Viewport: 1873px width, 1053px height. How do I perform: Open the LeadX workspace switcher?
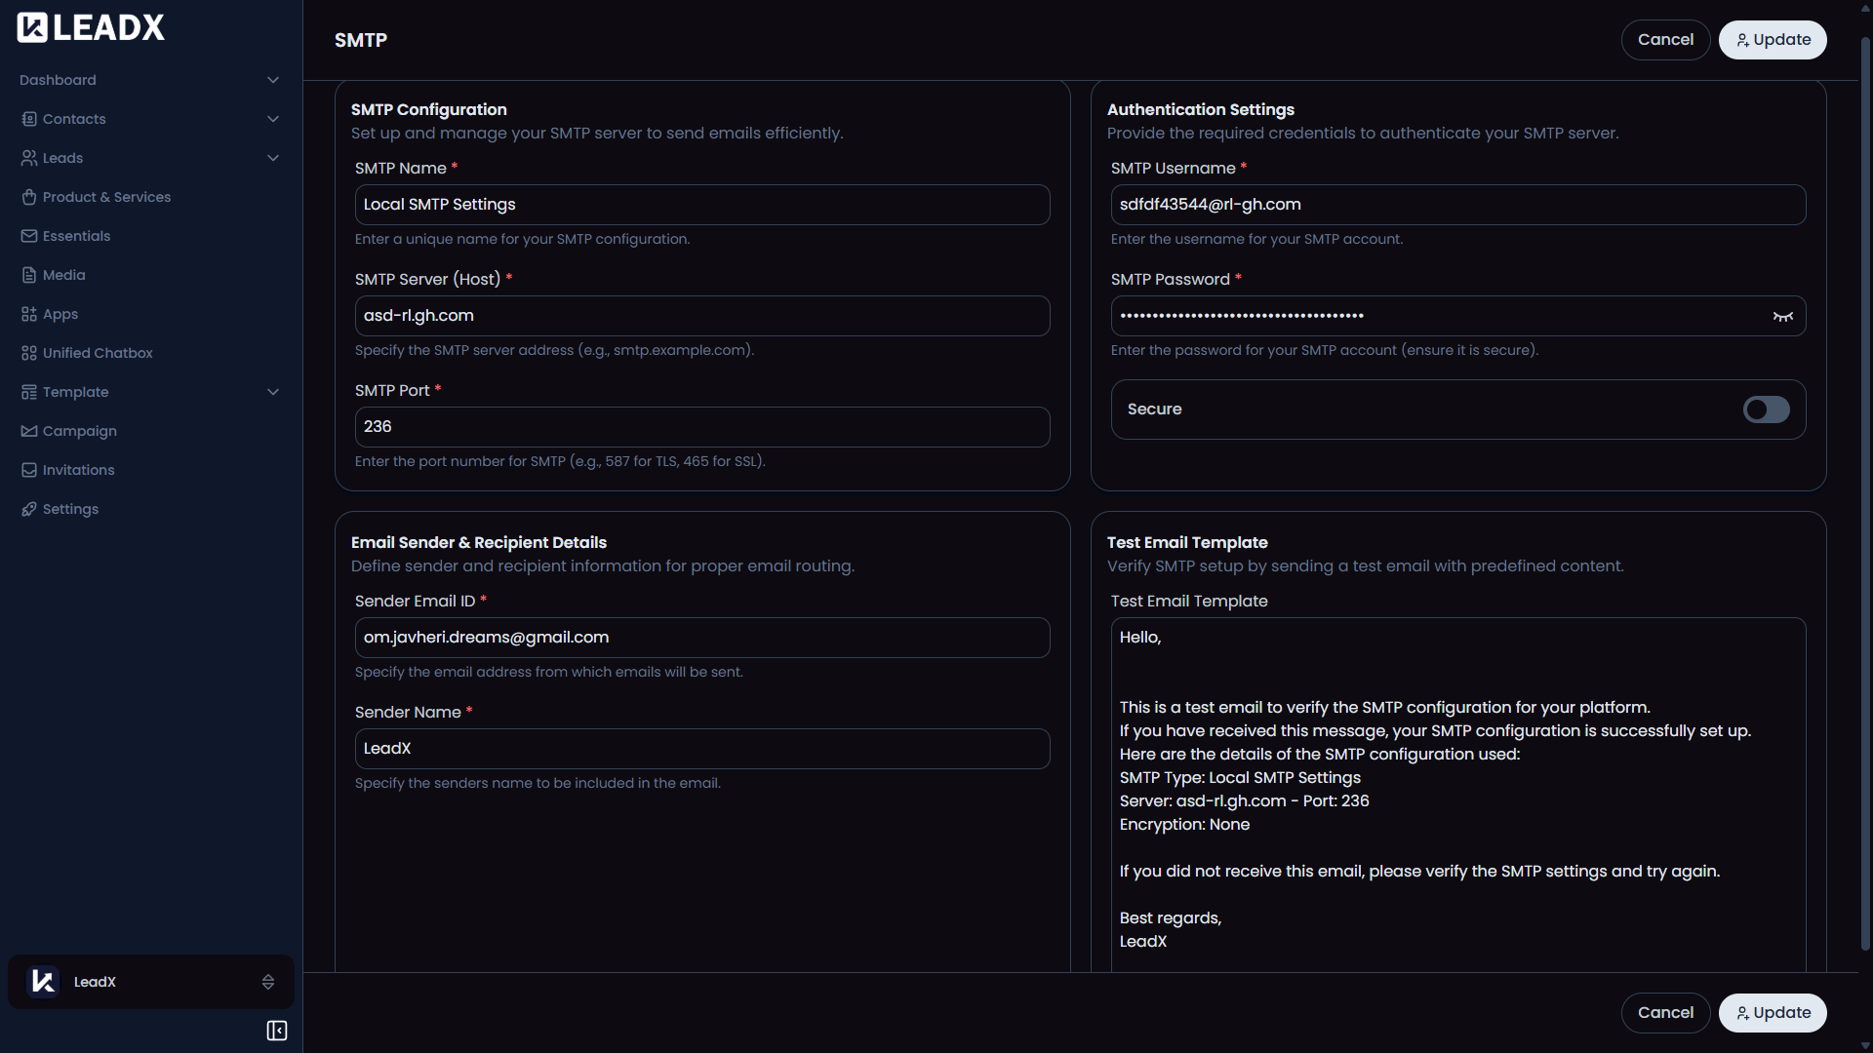point(150,982)
